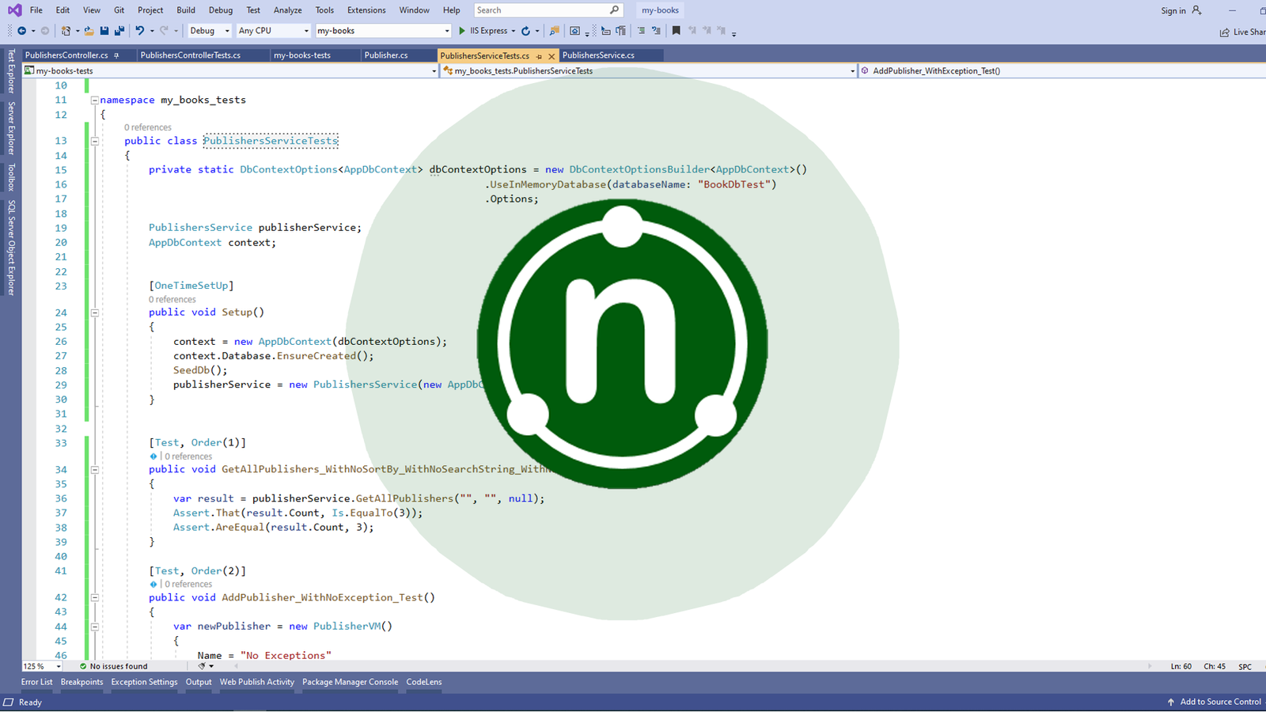The image size is (1266, 712).
Task: Click the browser refresh icon
Action: click(525, 31)
